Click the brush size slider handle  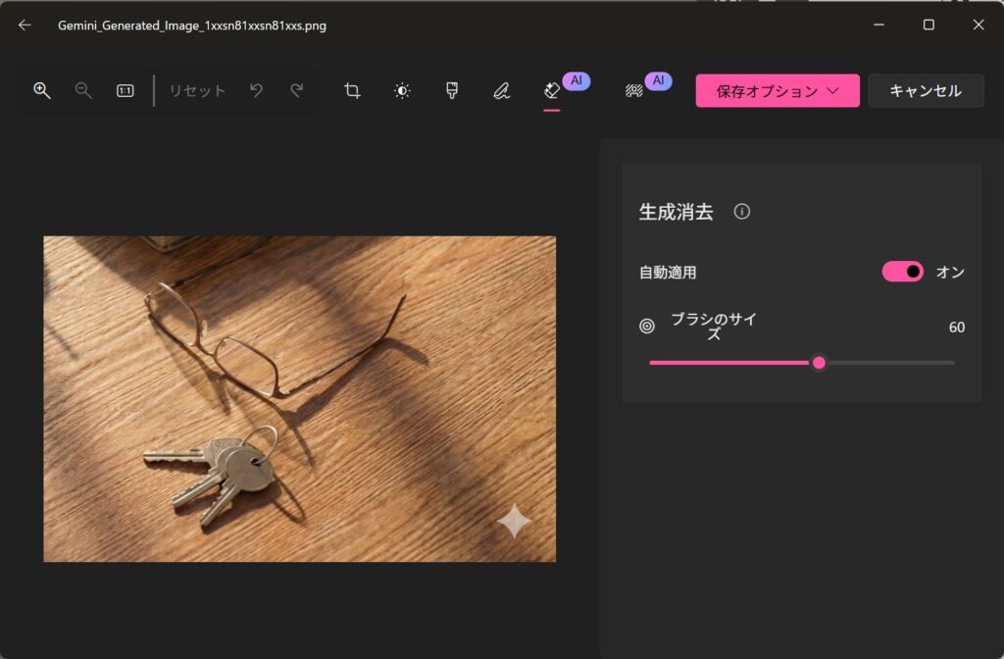point(819,363)
